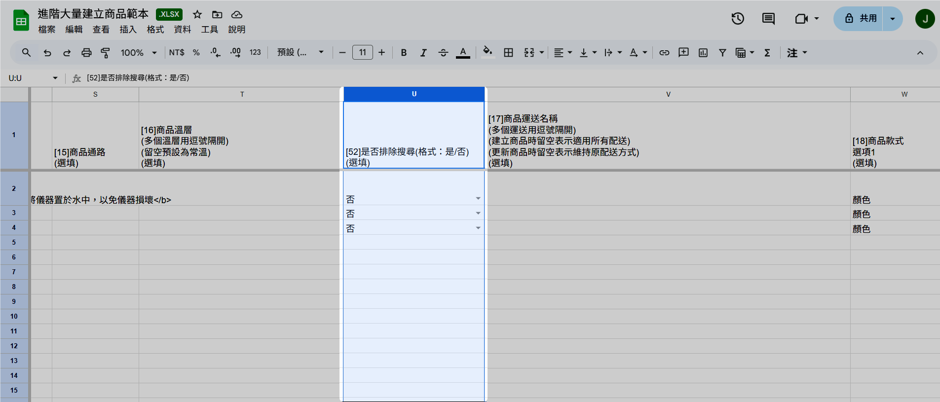
Task: Insert a chart using toolbar icon
Action: coord(703,53)
